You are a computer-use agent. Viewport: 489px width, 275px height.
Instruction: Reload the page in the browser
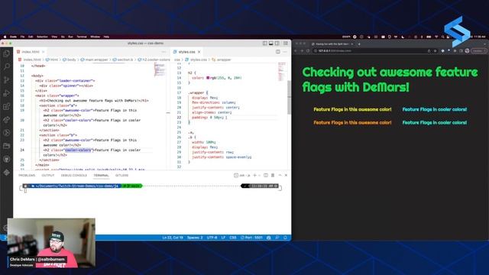click(308, 51)
